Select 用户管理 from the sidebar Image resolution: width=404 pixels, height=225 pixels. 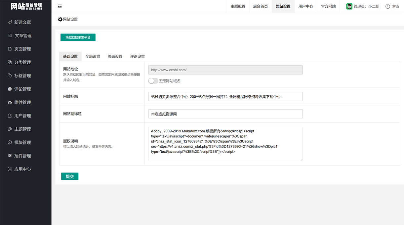click(23, 115)
